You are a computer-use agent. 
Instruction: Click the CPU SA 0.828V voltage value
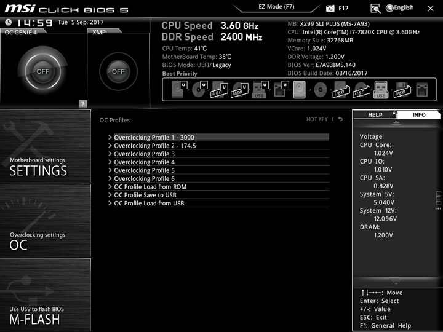pyautogui.click(x=383, y=186)
